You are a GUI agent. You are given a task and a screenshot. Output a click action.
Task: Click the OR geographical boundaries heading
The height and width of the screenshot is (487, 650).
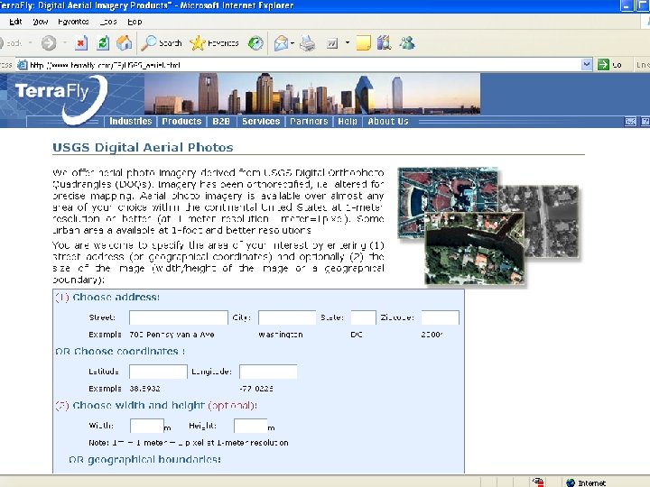tap(145, 459)
